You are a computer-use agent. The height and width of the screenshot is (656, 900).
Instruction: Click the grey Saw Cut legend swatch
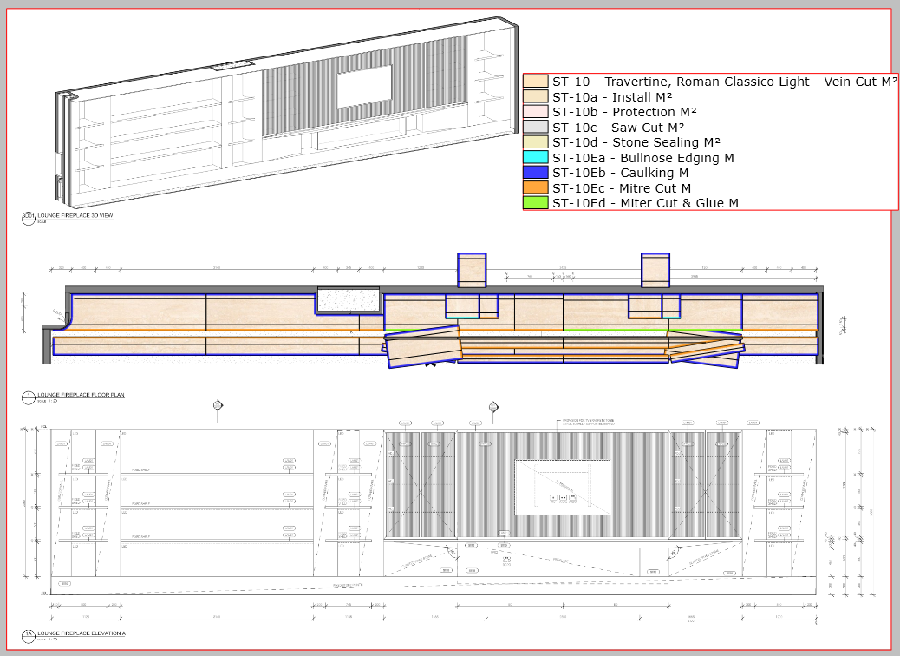(x=536, y=128)
